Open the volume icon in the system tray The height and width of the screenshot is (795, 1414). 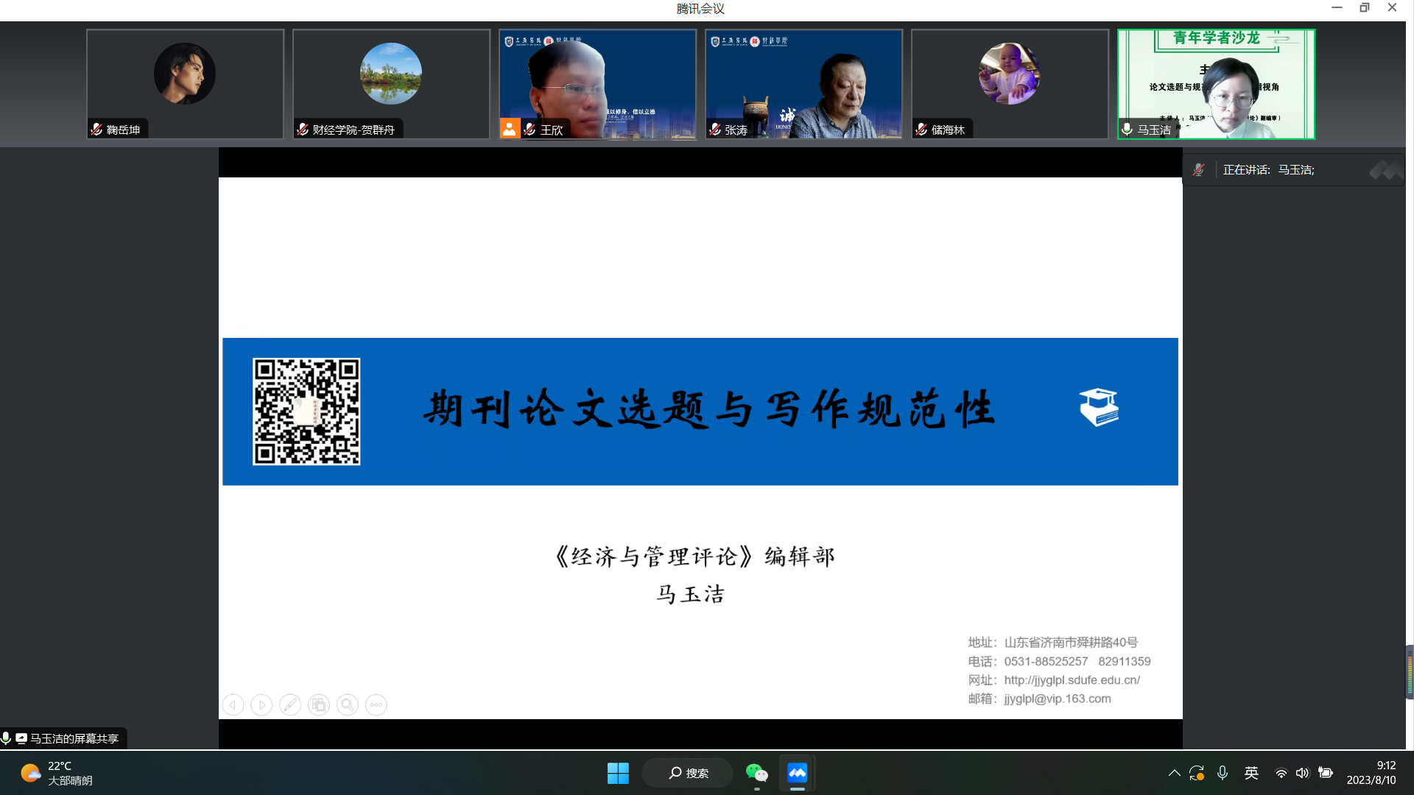1302,773
